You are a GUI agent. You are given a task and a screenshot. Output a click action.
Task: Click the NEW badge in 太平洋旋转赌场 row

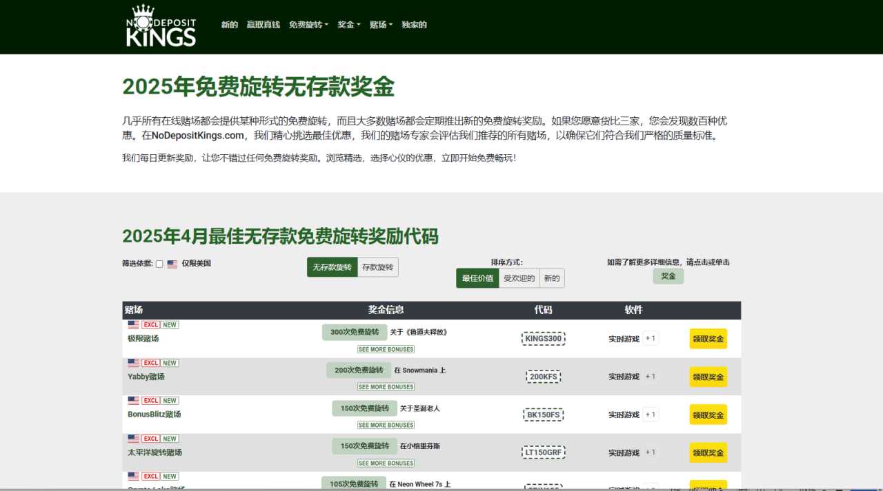(170, 439)
